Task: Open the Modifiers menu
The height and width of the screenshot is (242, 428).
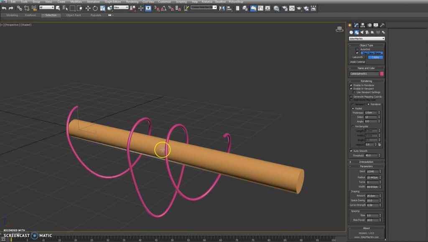Action: pyautogui.click(x=76, y=2)
